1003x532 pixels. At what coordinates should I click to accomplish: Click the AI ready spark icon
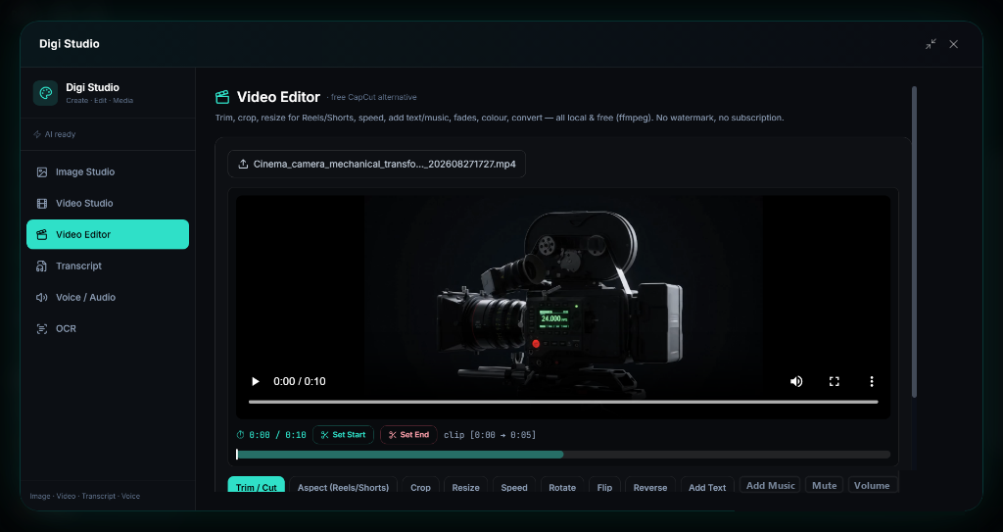pos(37,134)
